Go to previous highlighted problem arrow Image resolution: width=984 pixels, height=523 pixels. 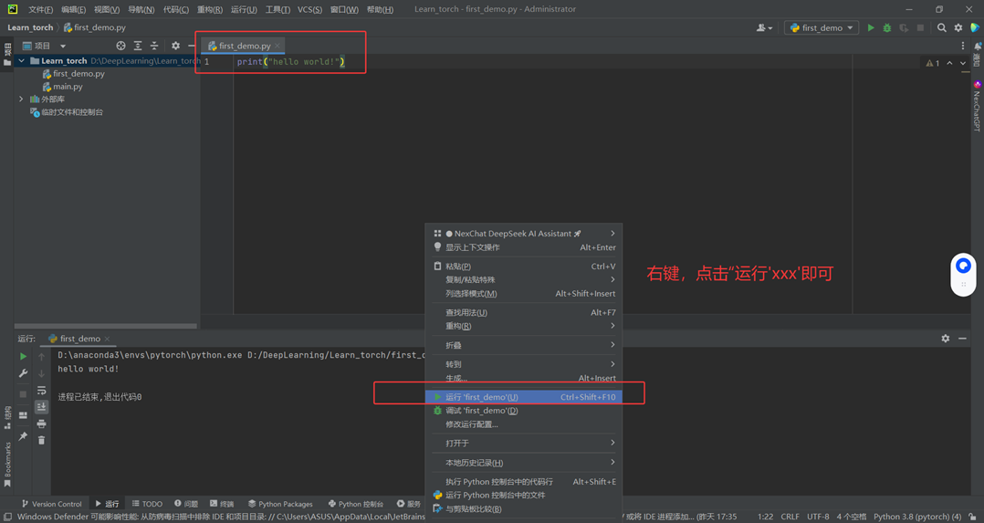[x=949, y=63]
